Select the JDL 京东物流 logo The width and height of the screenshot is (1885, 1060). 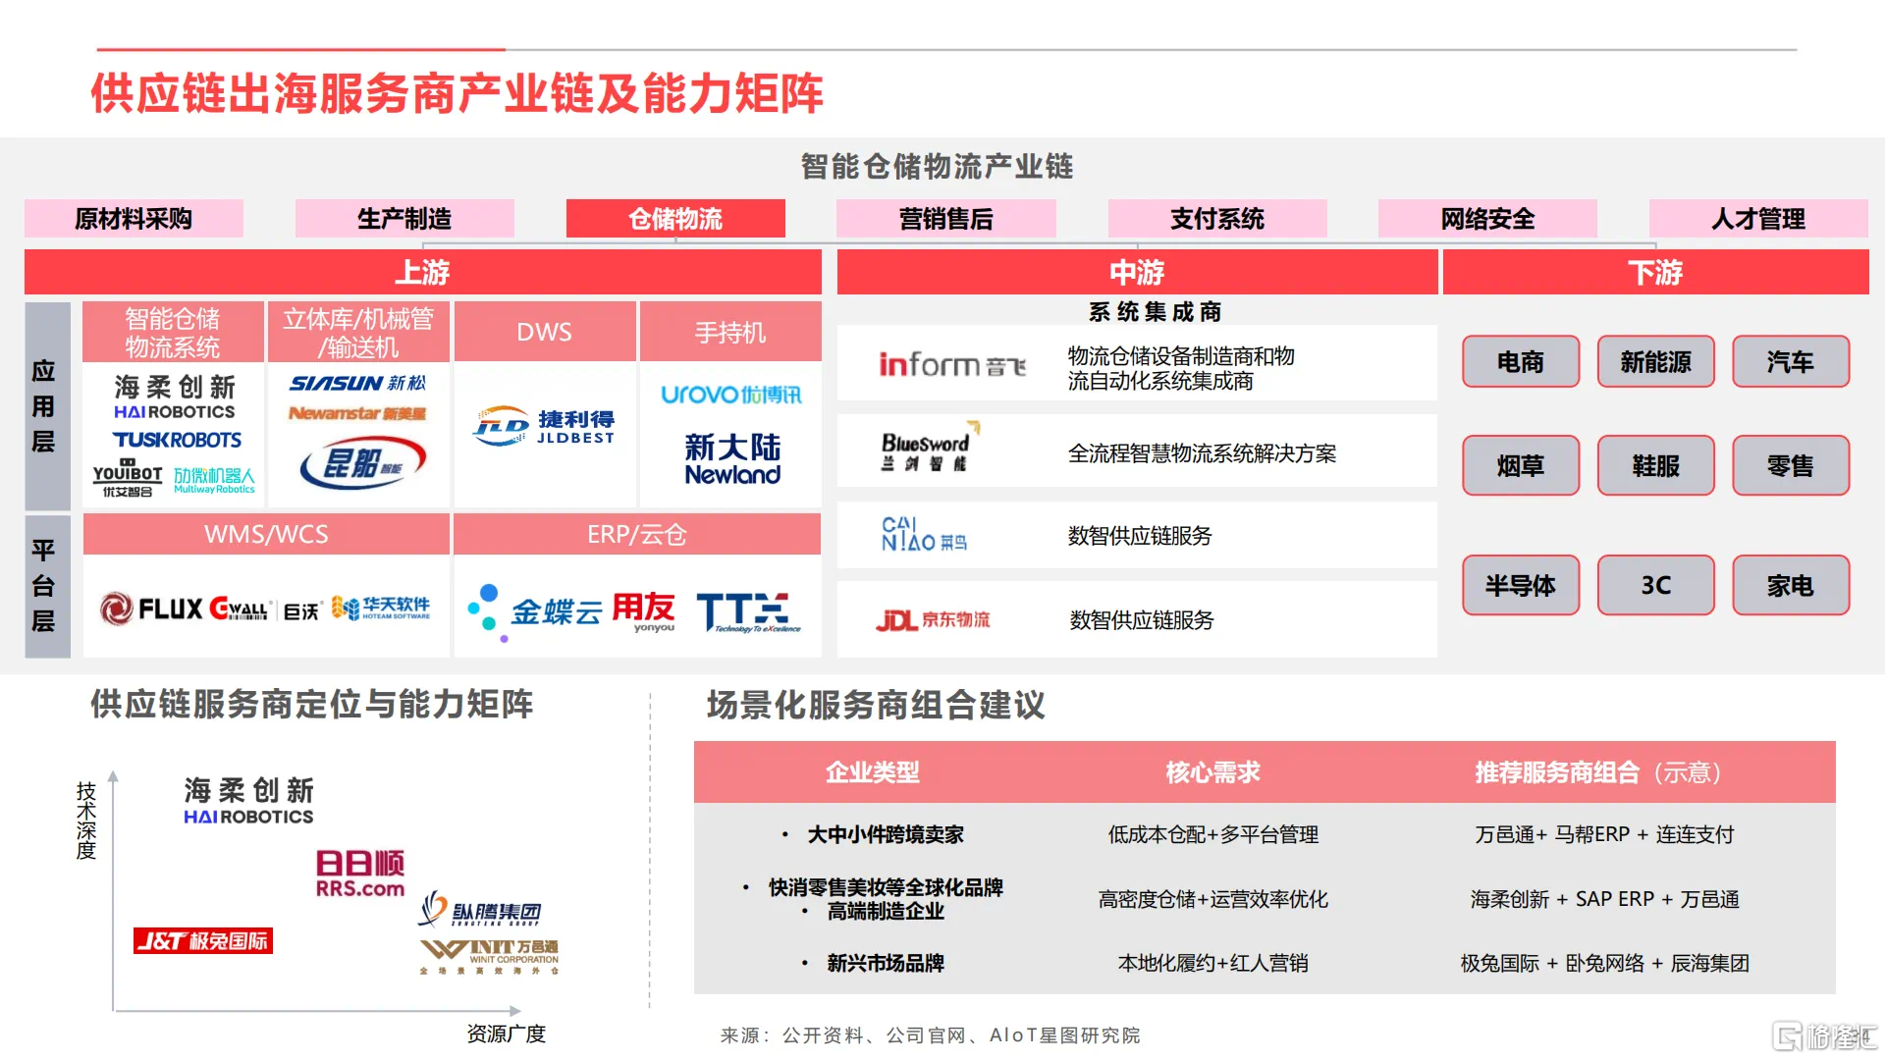(933, 620)
